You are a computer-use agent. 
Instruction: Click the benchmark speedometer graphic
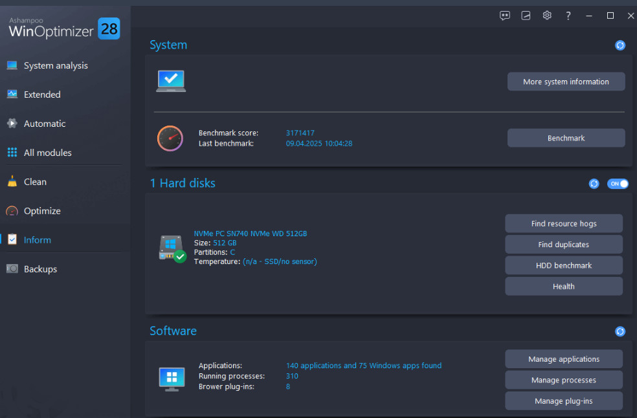pos(170,138)
